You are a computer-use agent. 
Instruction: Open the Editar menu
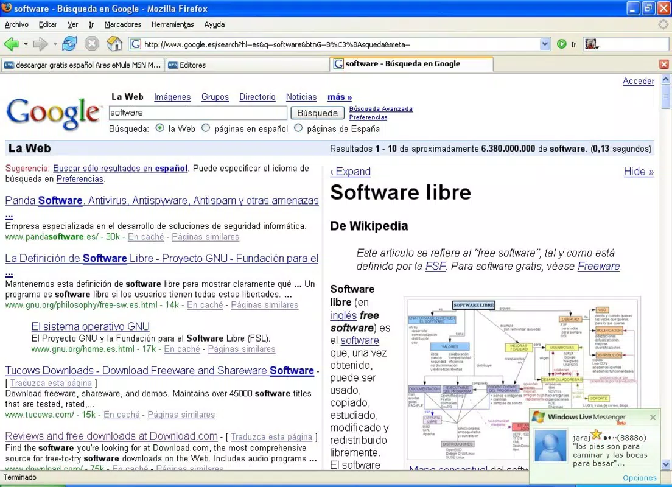click(x=47, y=24)
